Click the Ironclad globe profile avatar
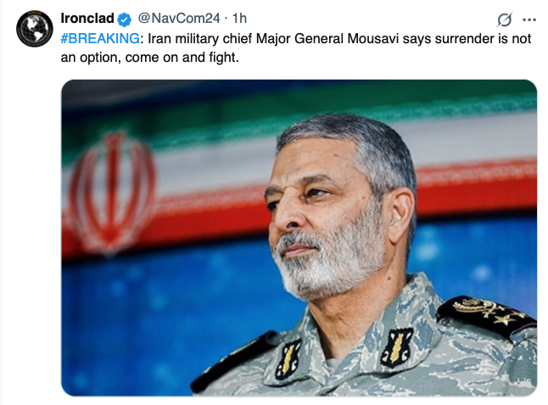 (x=35, y=29)
